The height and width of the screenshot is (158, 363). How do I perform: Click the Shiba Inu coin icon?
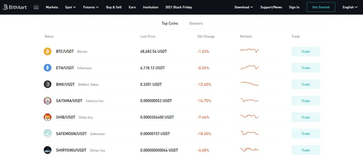click(47, 117)
